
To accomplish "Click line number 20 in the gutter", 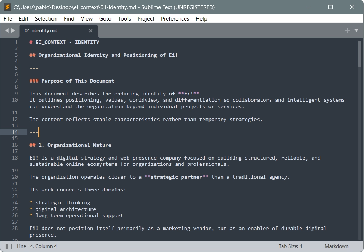I will 15,177.
